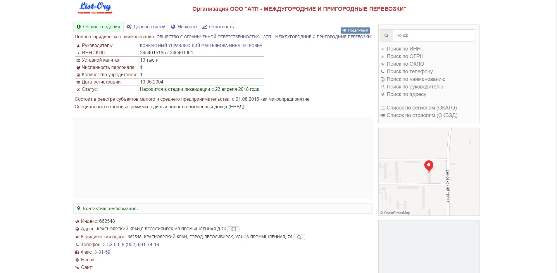Open Поиск по руководителю link
557x273 pixels.
point(415,87)
